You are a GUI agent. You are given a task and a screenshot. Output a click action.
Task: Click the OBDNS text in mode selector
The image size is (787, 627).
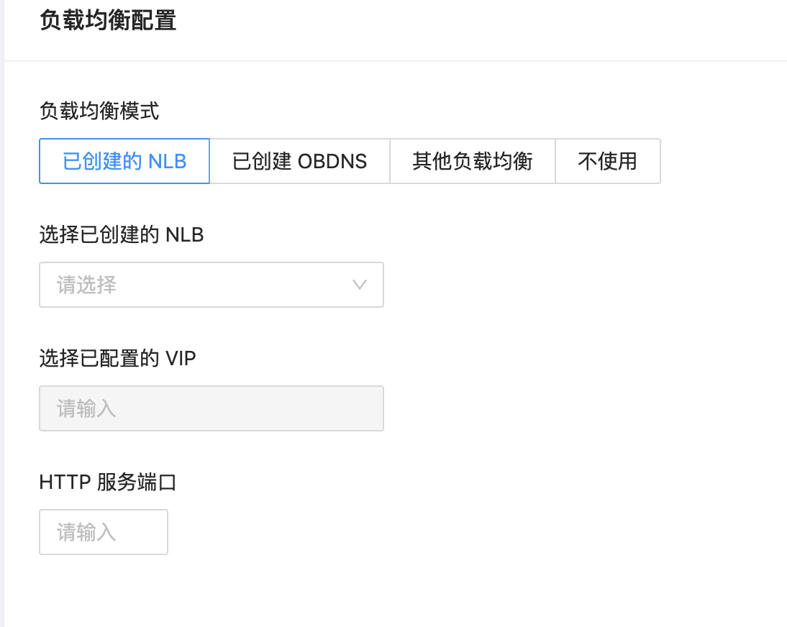[332, 162]
